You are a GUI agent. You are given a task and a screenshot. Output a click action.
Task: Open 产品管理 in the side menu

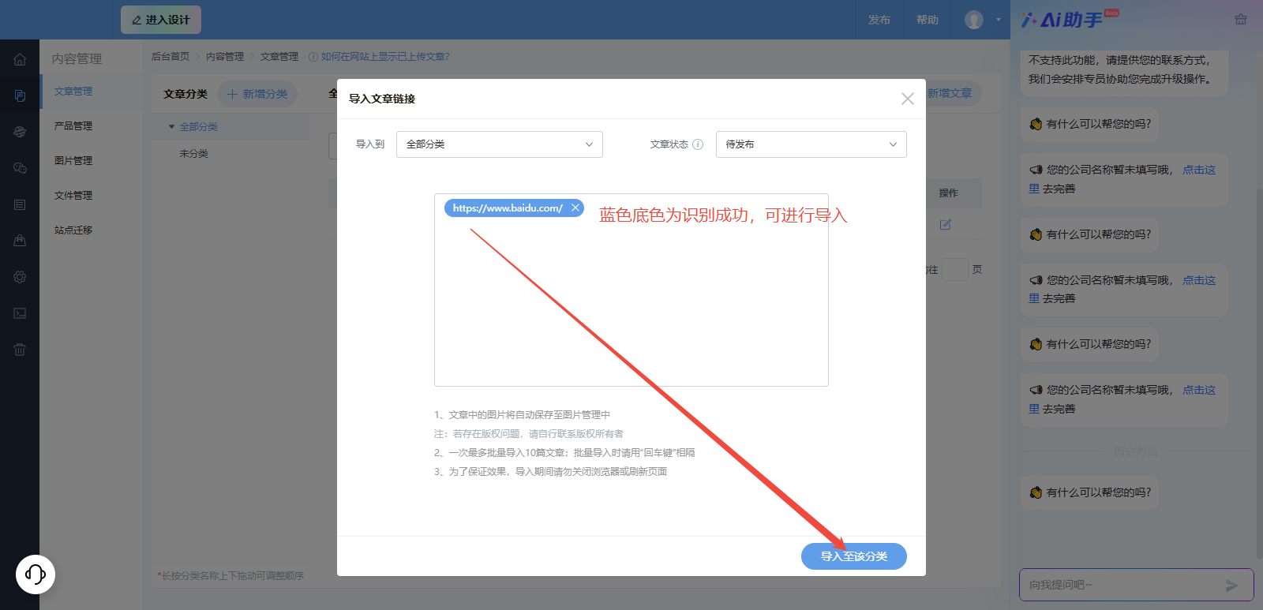point(73,126)
